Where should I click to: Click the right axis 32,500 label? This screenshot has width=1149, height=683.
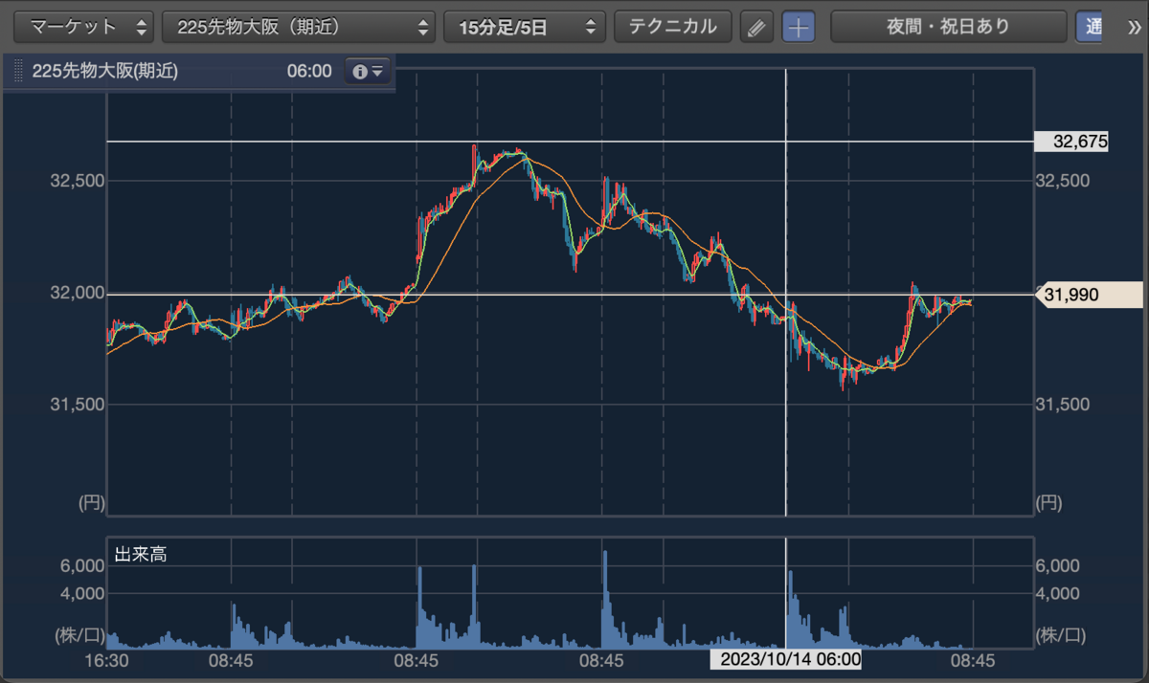point(1063,180)
